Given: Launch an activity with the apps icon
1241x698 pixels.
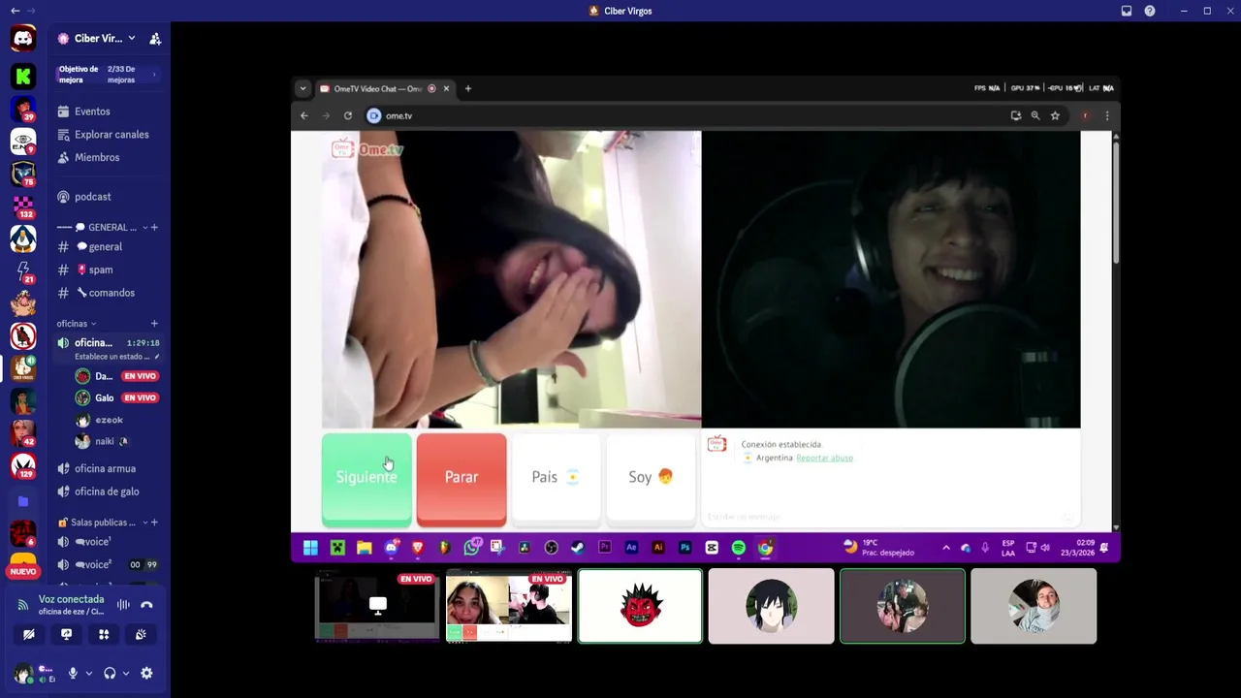Looking at the screenshot, I should [104, 634].
